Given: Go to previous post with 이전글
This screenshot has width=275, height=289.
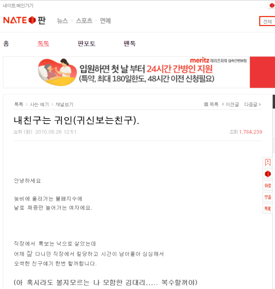Looking at the screenshot, I should click(231, 104).
